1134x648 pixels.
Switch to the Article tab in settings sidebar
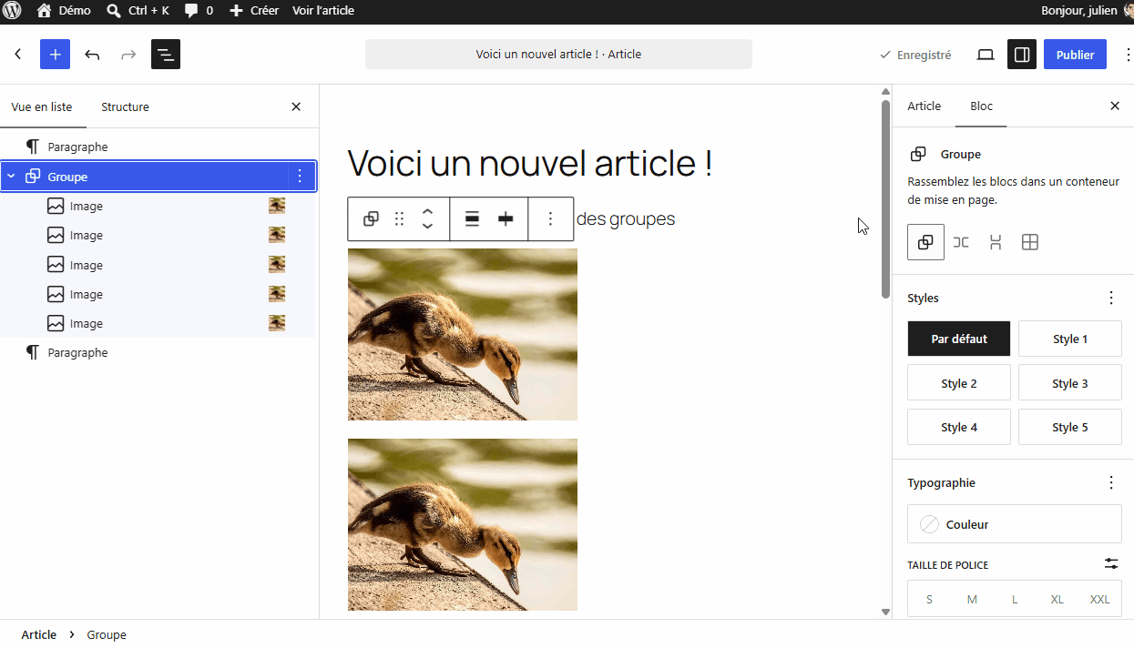(924, 106)
